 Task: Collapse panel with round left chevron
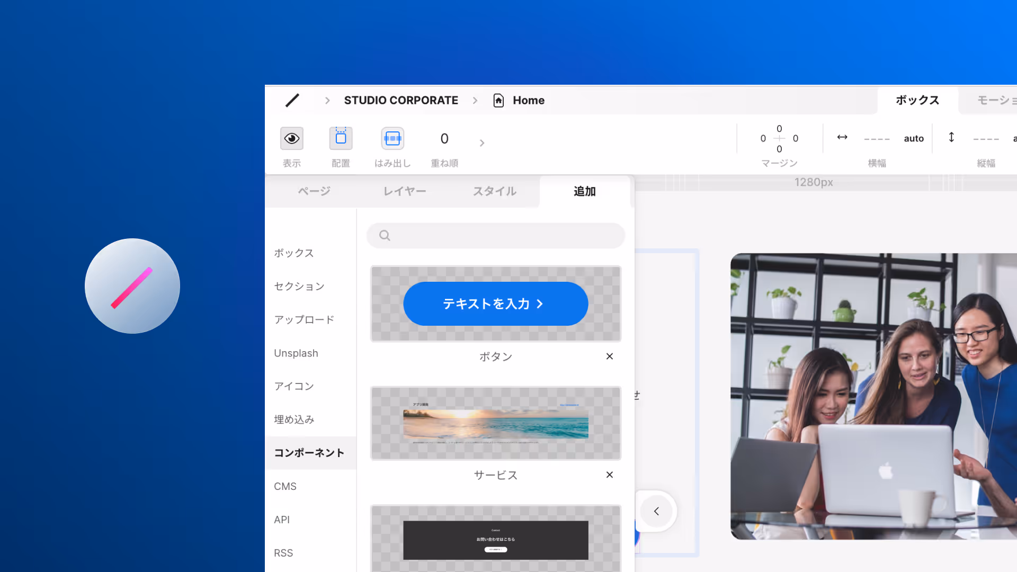point(656,511)
